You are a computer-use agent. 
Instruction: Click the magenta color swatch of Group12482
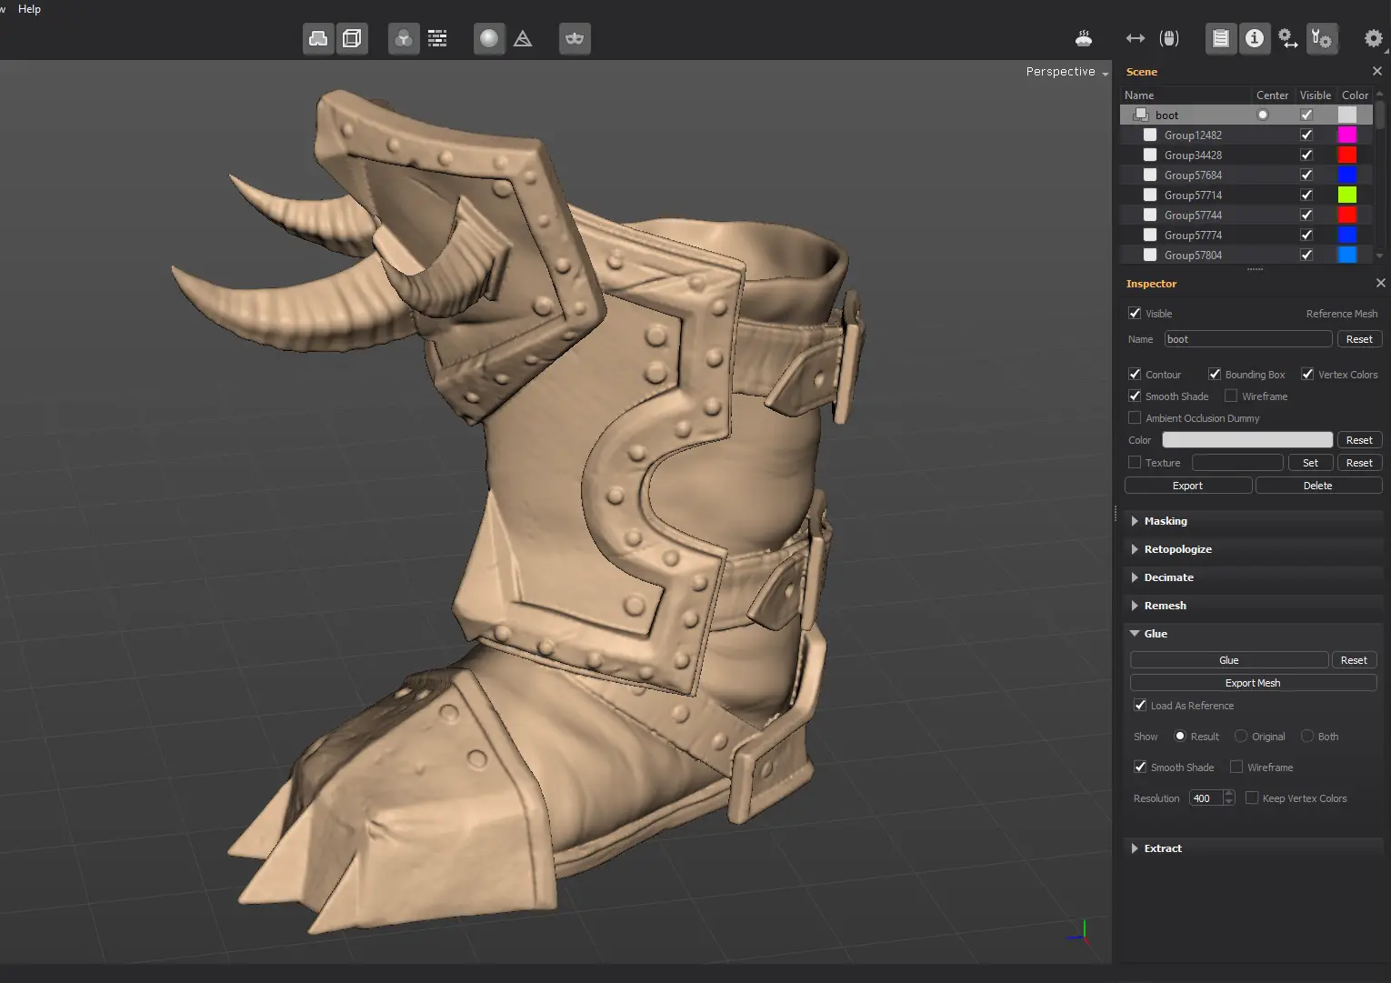coord(1347,135)
